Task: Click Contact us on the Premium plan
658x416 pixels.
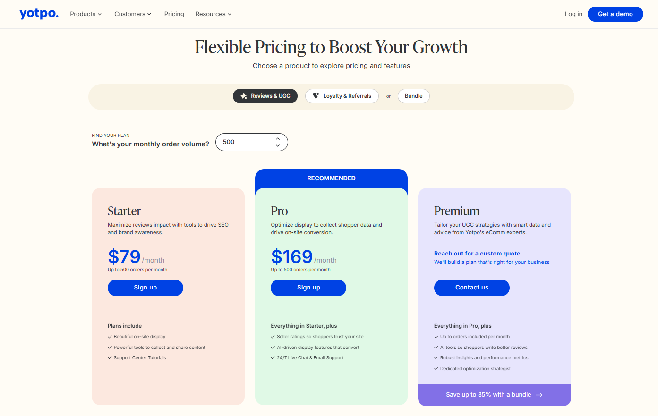Action: pyautogui.click(x=471, y=288)
